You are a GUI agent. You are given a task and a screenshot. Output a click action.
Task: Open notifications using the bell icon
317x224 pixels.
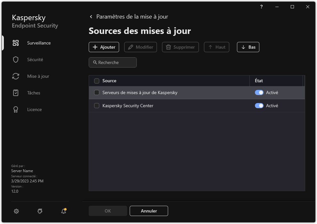point(63,211)
